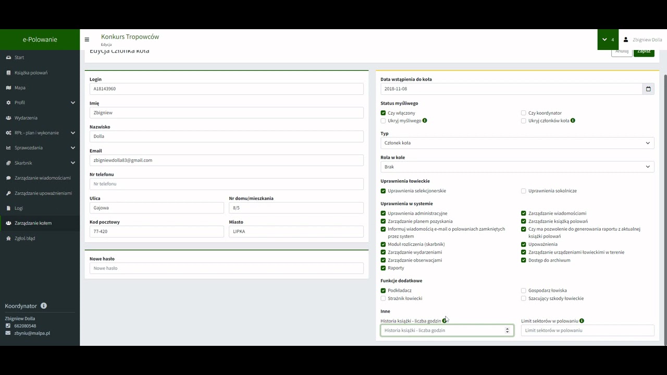Uncheck Zarządzanie wiadomościami permission checkbox
Viewport: 667px width, 375px height.
pos(524,214)
